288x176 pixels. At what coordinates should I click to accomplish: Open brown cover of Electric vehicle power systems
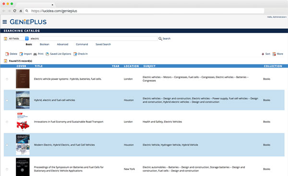(x=23, y=79)
